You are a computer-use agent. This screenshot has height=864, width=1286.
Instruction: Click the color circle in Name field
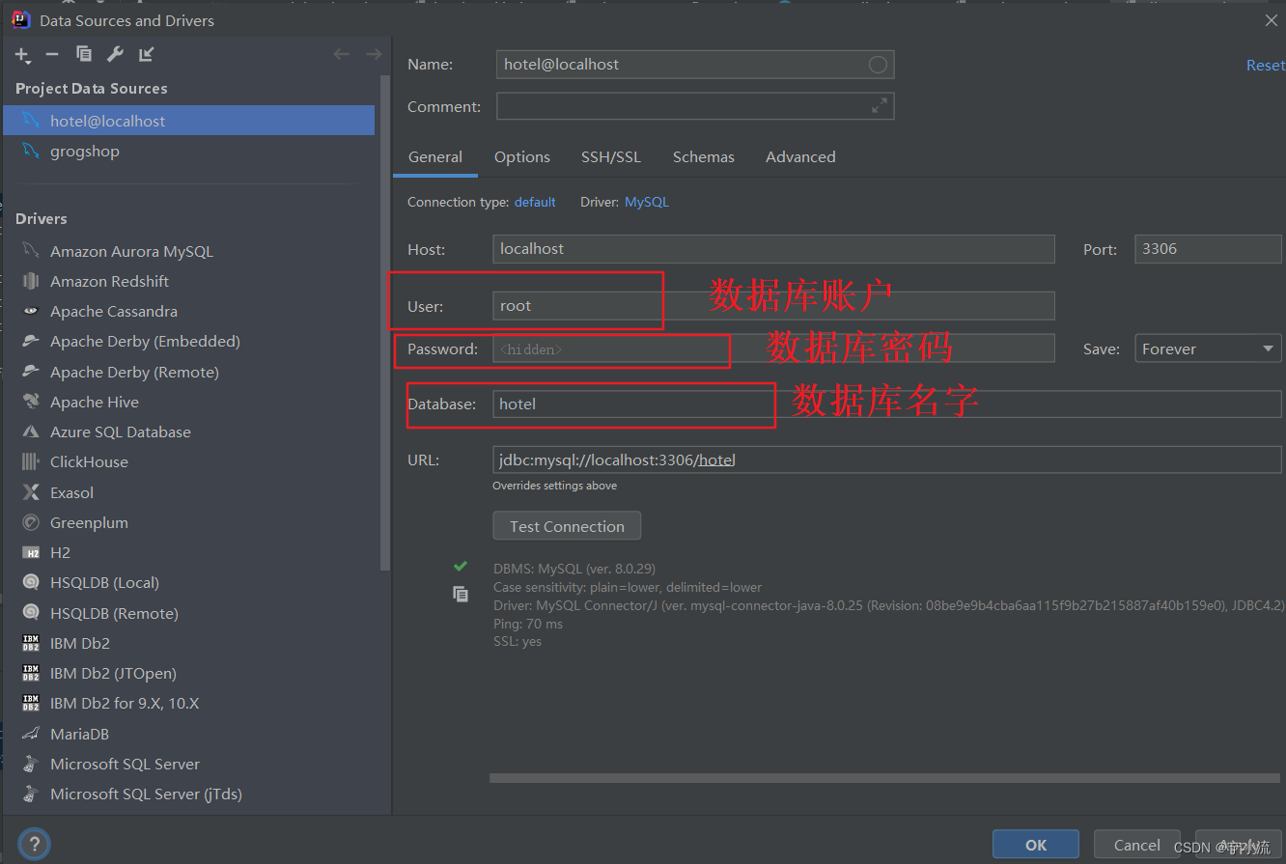[878, 65]
